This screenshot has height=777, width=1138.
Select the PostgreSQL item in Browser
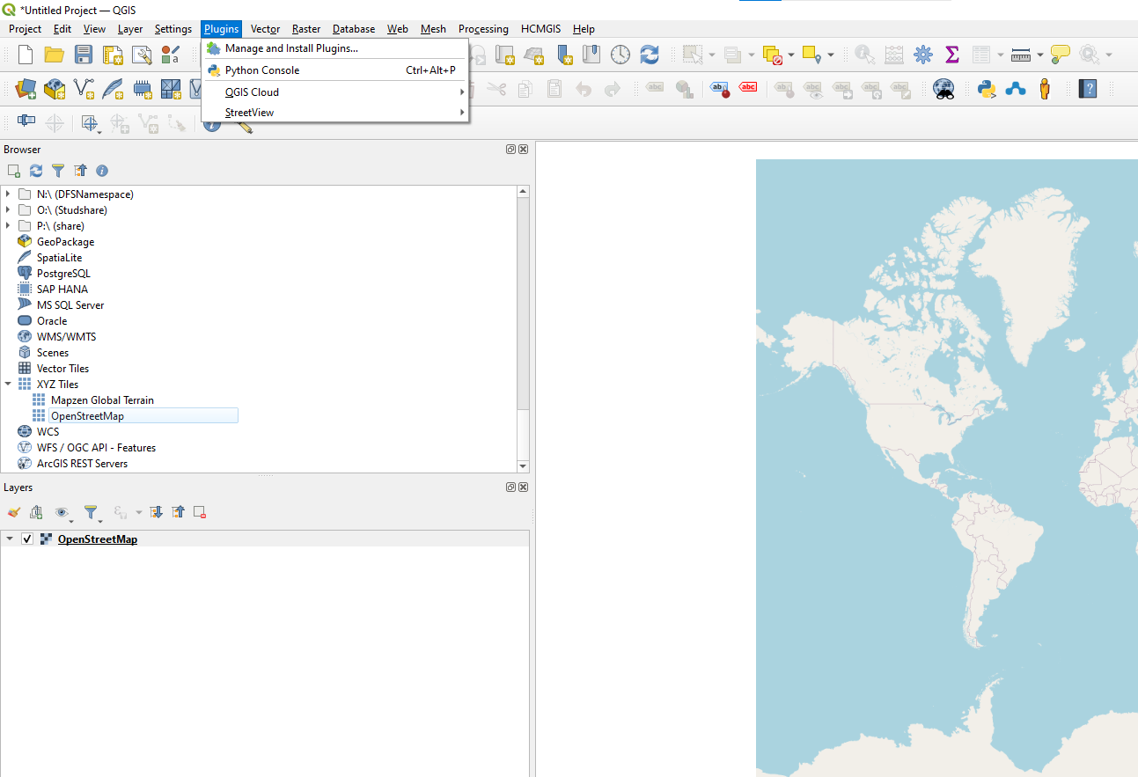pos(63,274)
